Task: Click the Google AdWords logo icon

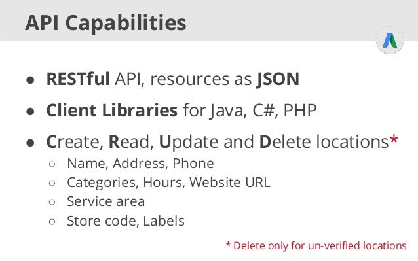Action: [390, 41]
